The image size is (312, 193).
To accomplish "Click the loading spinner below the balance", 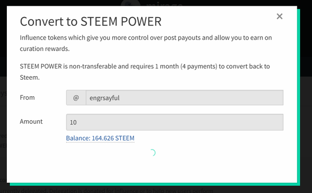I will (152, 153).
